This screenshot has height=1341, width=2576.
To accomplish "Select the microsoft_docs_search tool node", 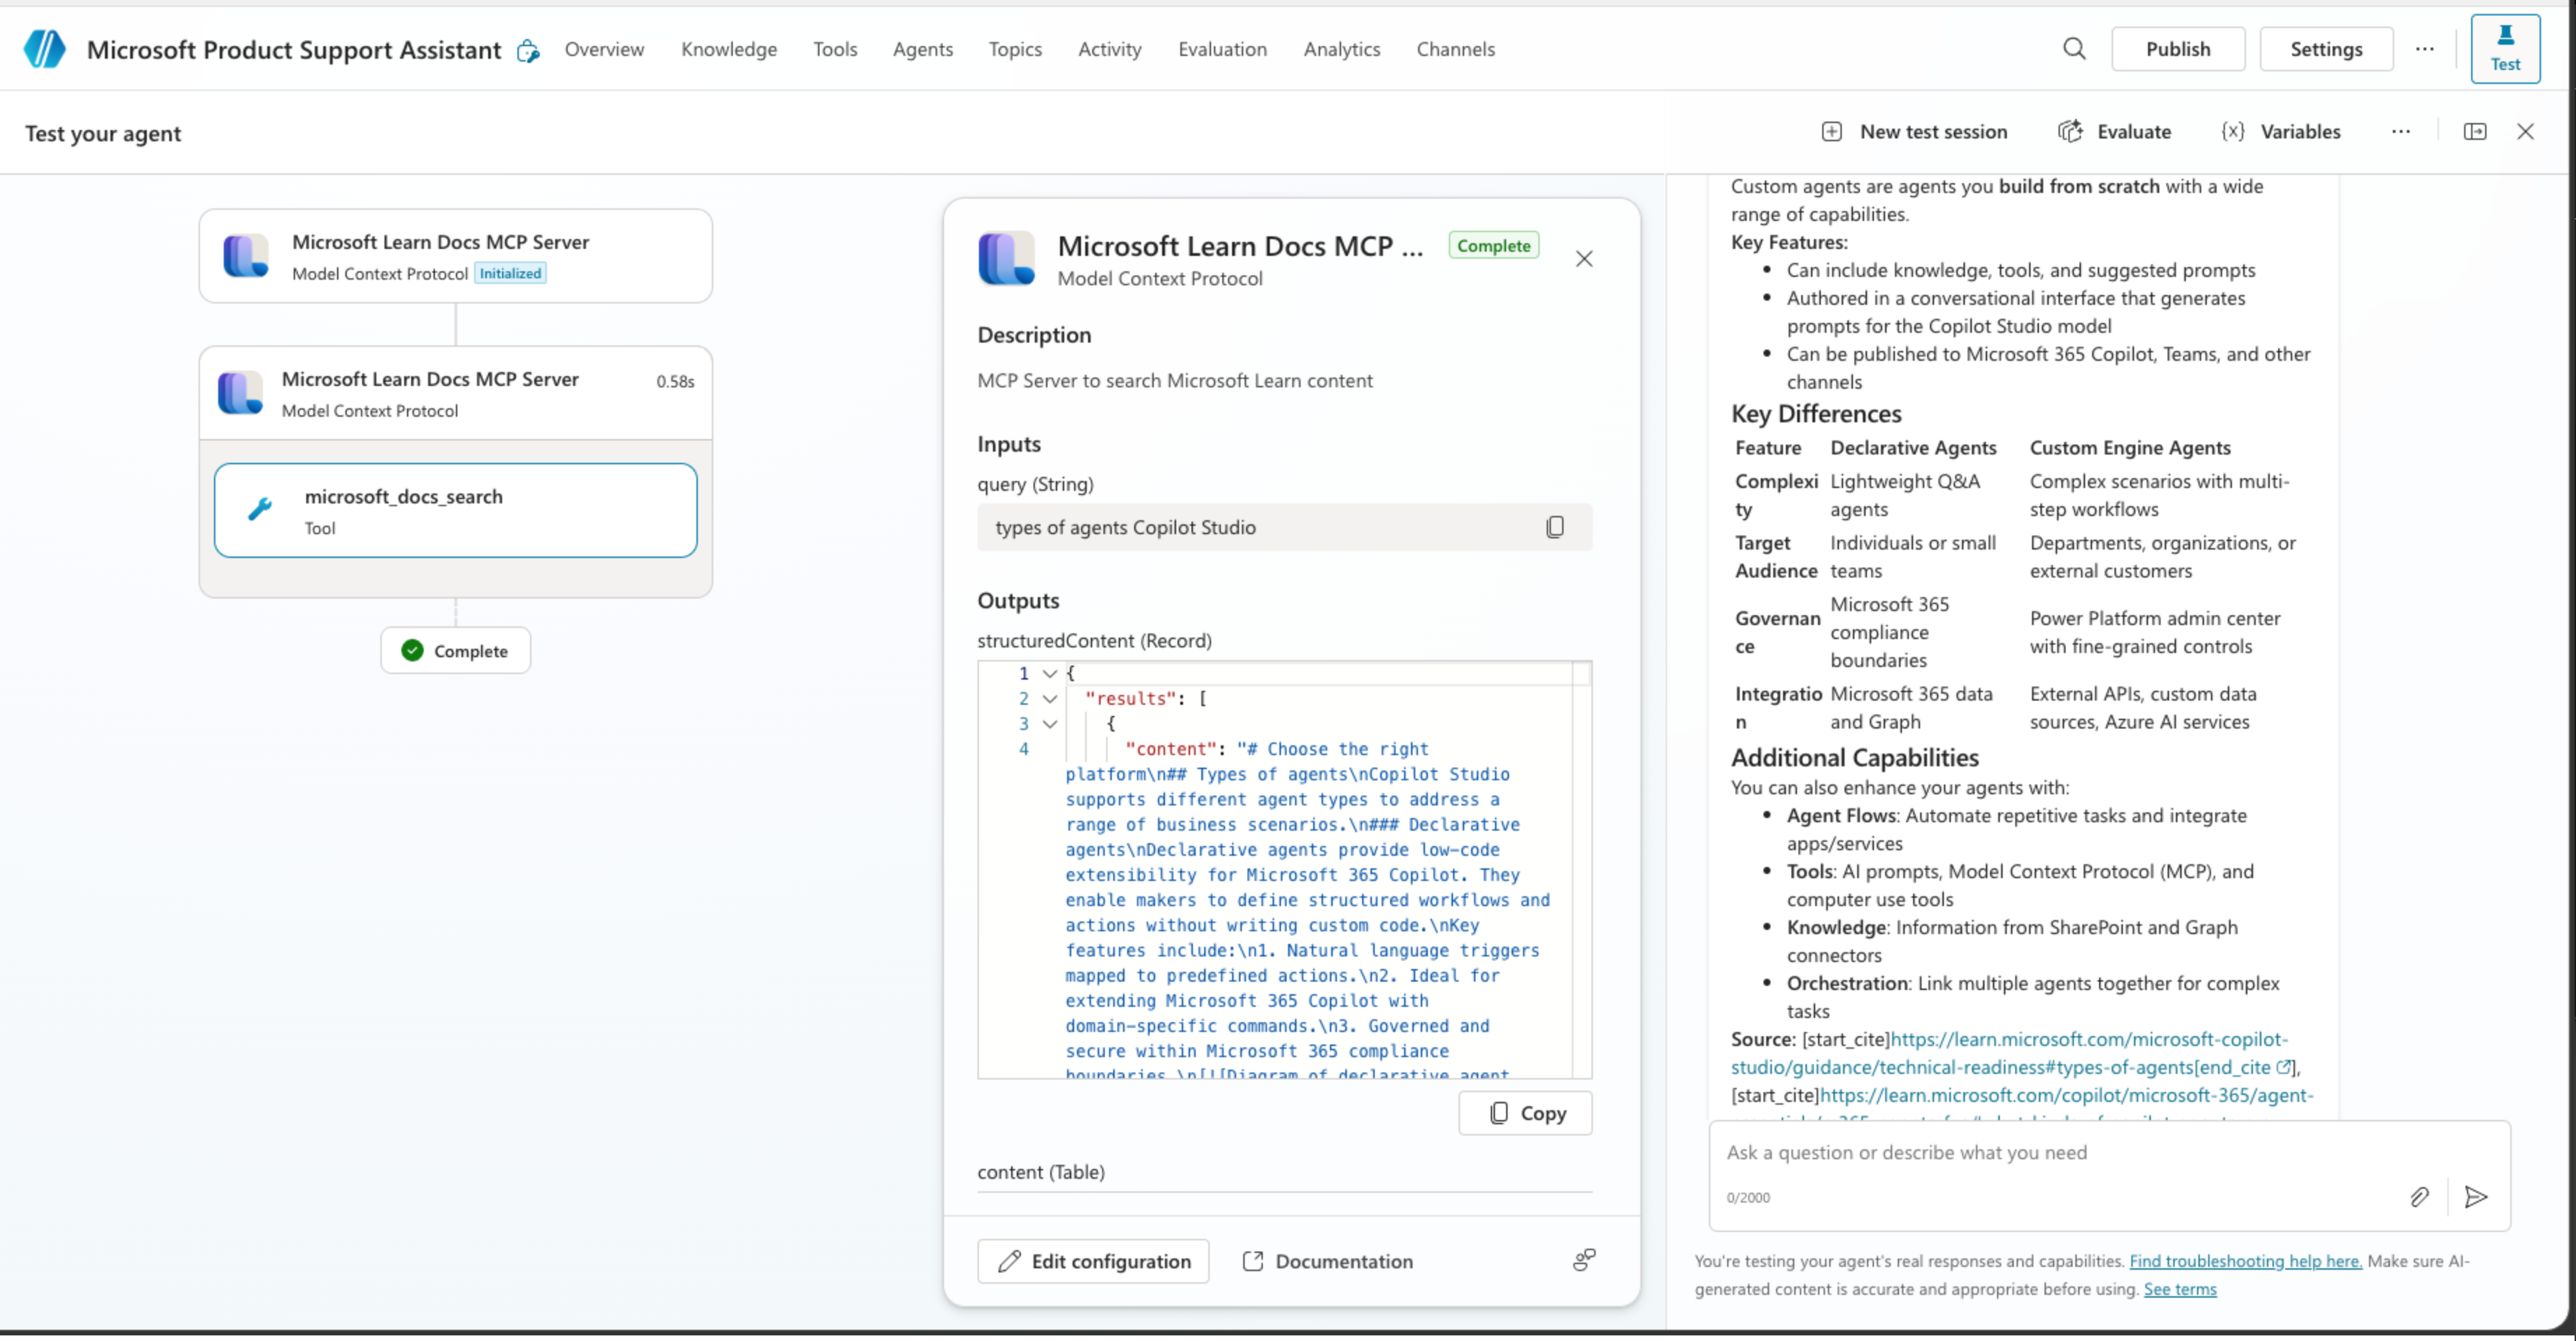I will [455, 510].
